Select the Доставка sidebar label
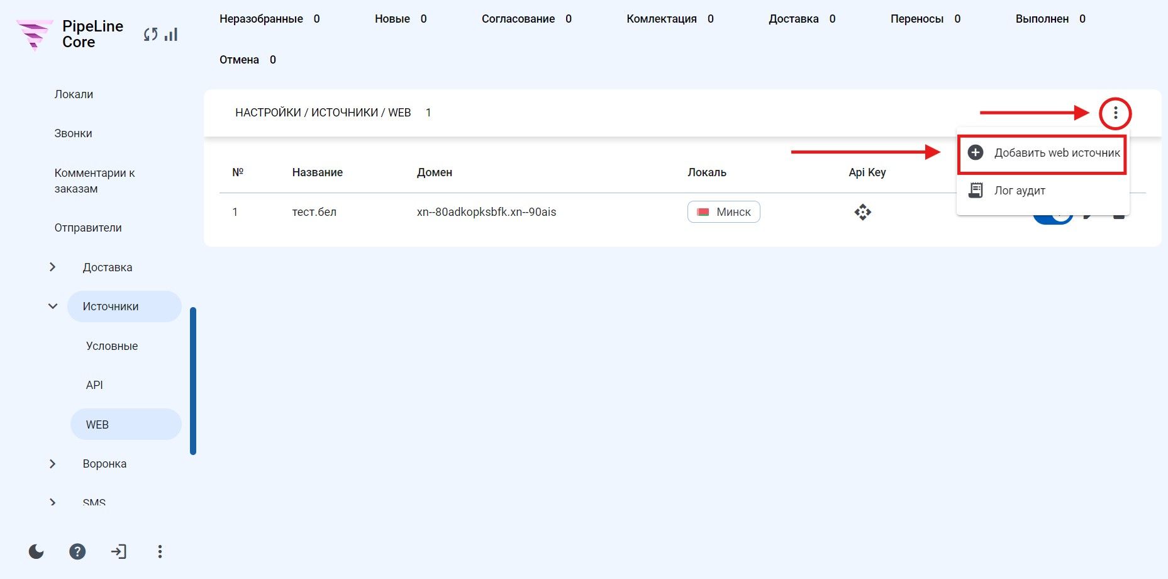This screenshot has height=579, width=1168. click(x=108, y=267)
